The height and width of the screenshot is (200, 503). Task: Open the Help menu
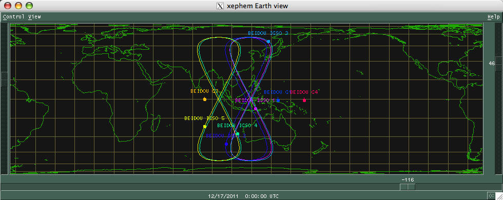[x=493, y=16]
